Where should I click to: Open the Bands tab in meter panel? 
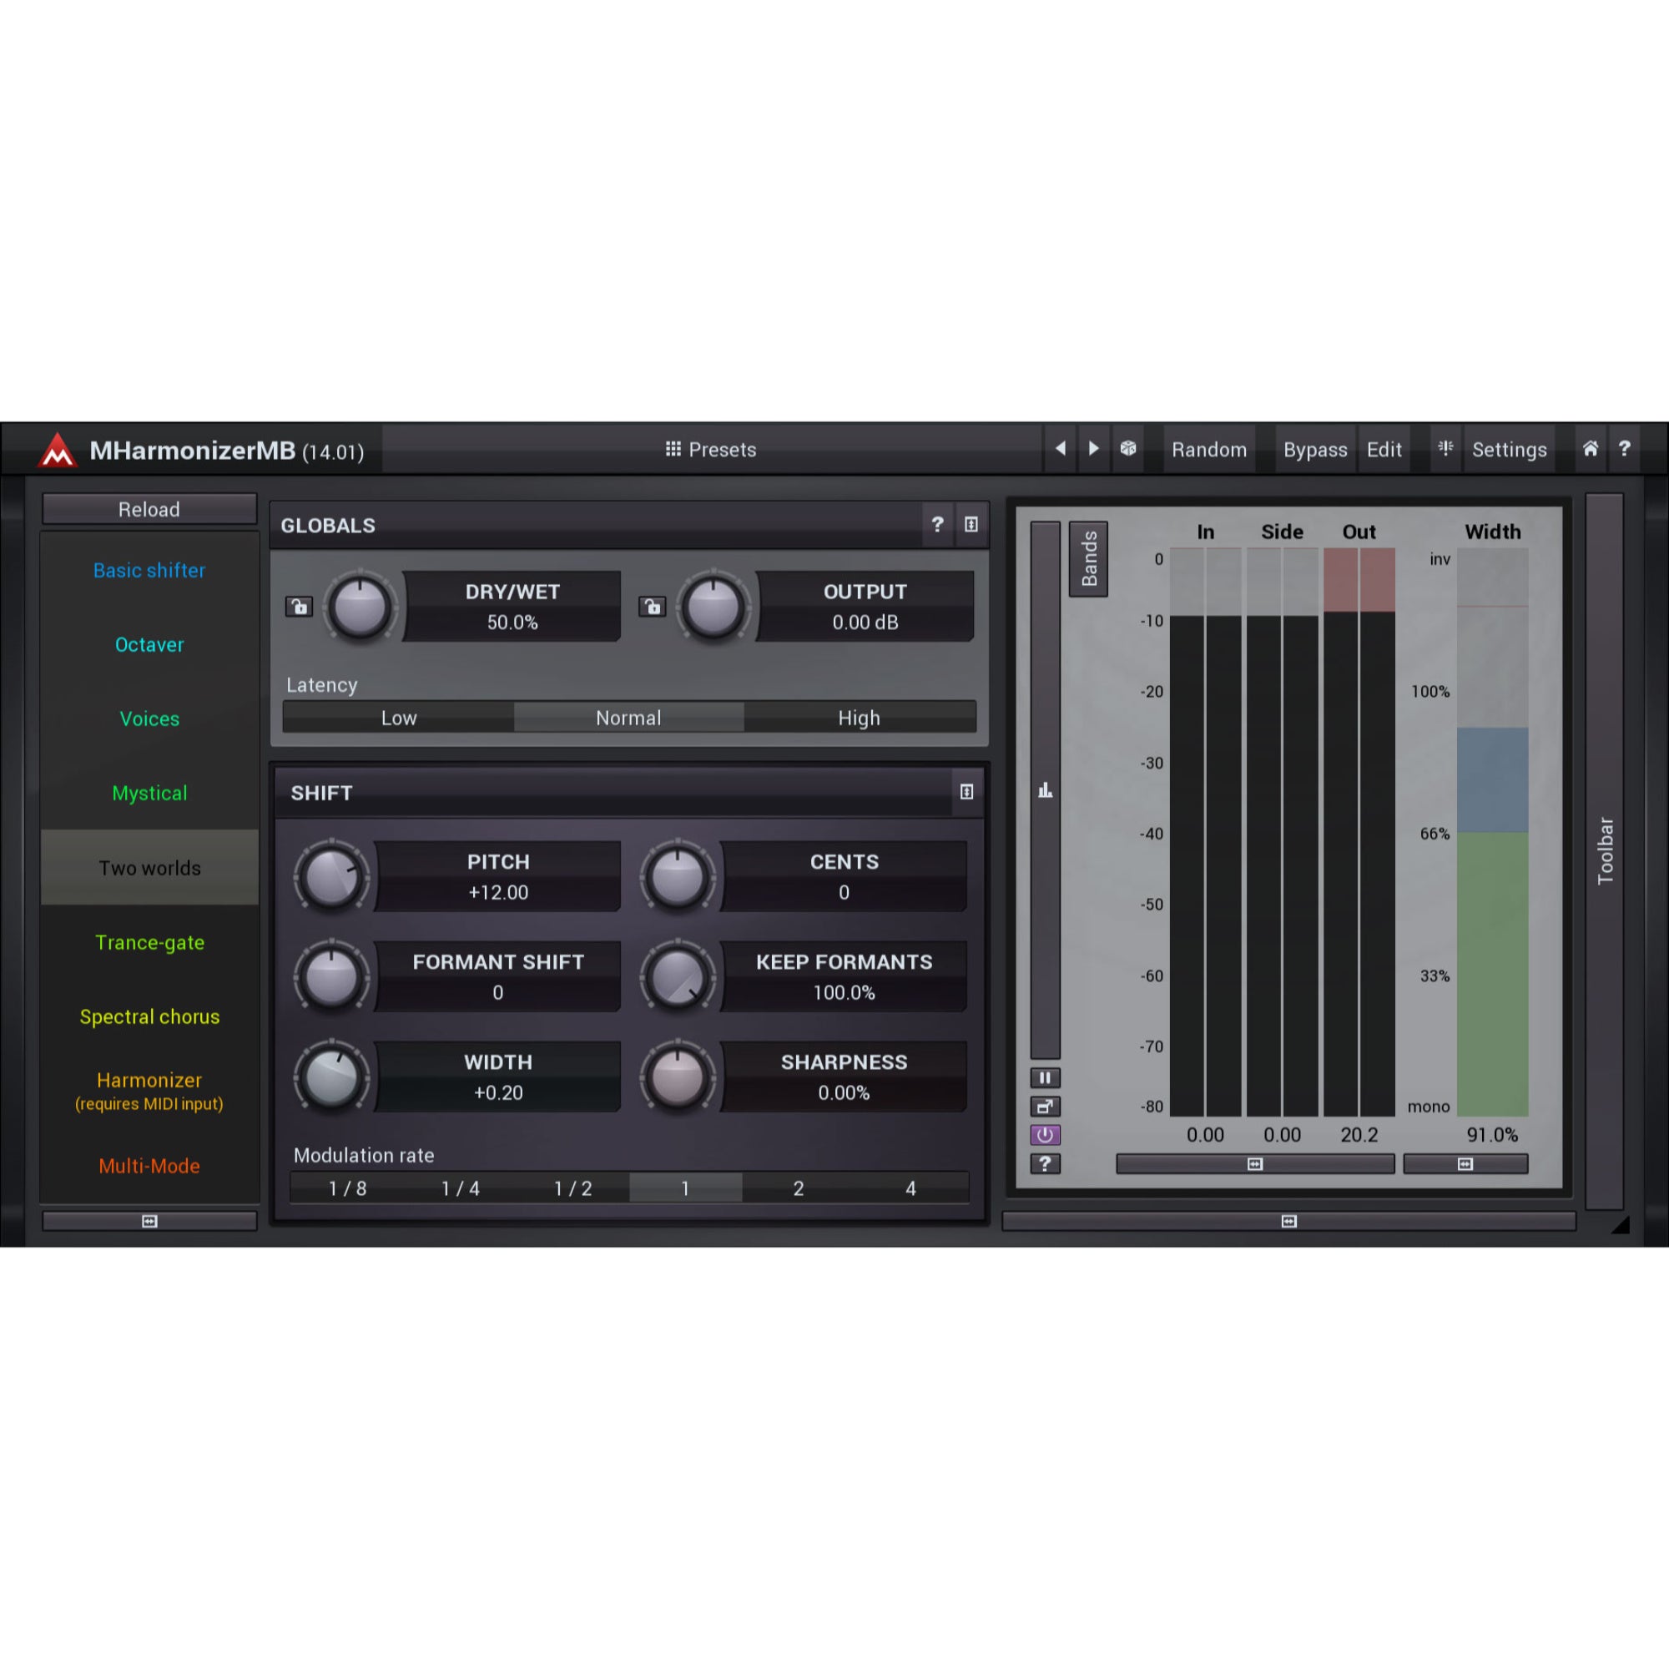(x=1088, y=558)
